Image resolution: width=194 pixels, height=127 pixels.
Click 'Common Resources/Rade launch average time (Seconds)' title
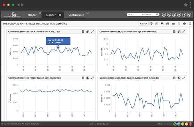(x=129, y=78)
